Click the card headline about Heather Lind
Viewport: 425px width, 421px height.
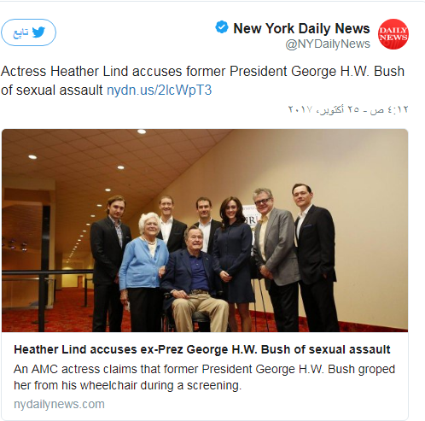coord(202,349)
